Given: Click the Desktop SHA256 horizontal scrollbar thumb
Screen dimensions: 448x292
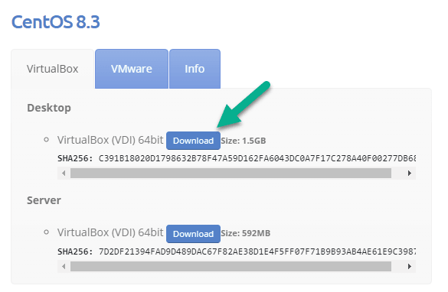Looking at the screenshot, I should point(231,173).
